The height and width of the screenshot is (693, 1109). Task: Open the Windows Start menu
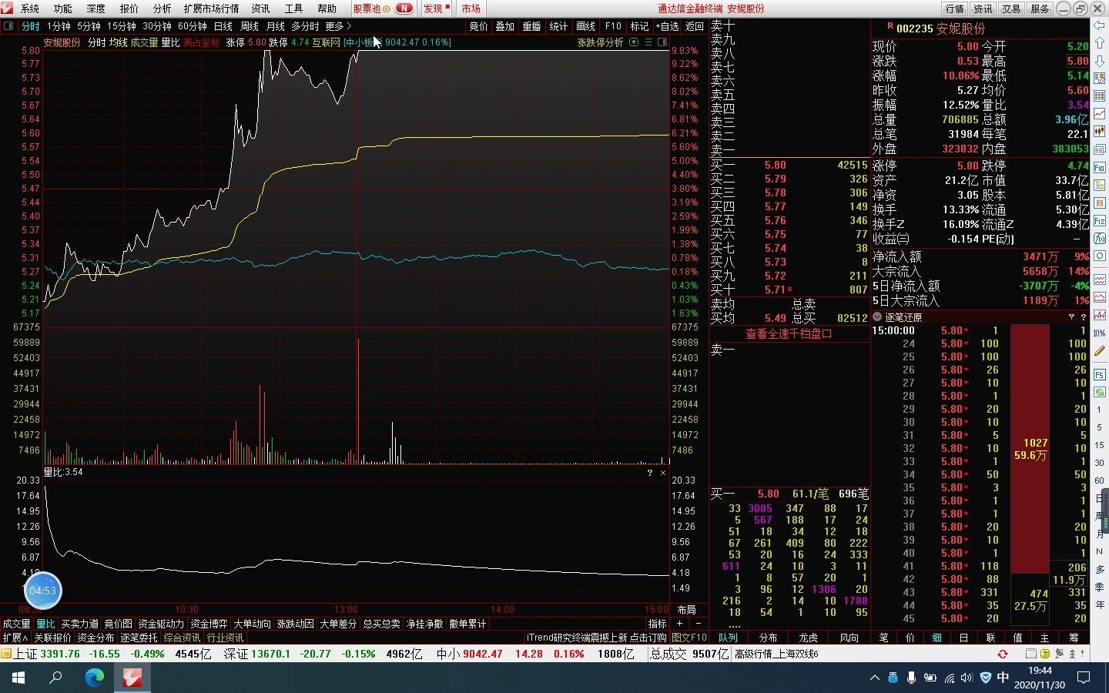click(18, 678)
